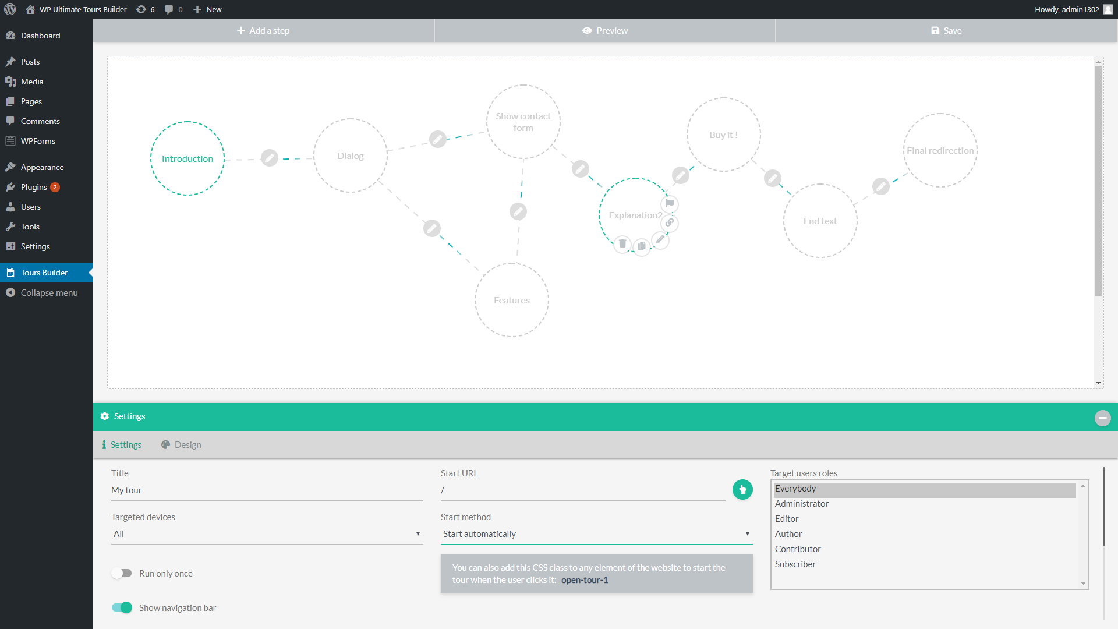Open the Plugins menu in sidebar
The width and height of the screenshot is (1118, 629).
click(34, 187)
